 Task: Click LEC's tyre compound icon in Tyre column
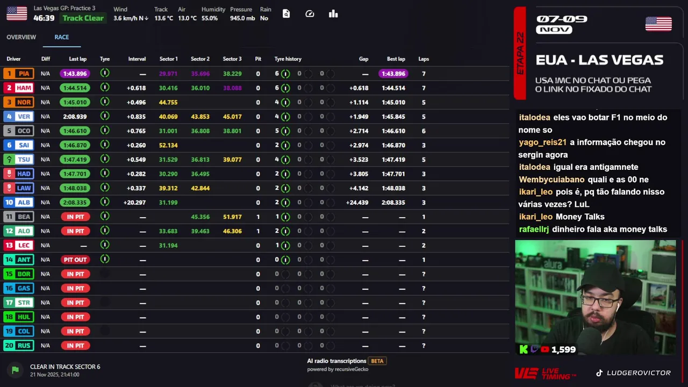[x=105, y=245]
